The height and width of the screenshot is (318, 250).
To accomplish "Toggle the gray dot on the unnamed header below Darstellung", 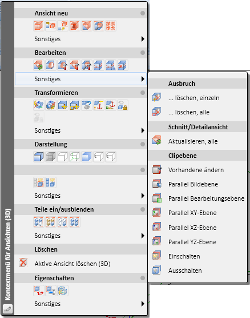I will pyautogui.click(x=143, y=170).
